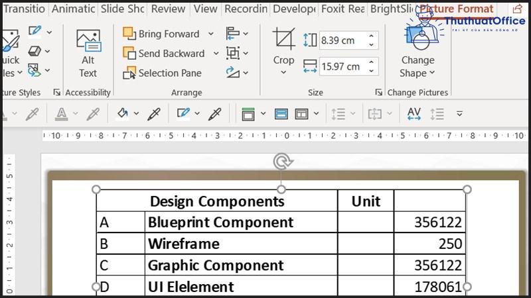This screenshot has width=531, height=298.
Task: Click the UI Elelement cell
Action: click(x=241, y=287)
